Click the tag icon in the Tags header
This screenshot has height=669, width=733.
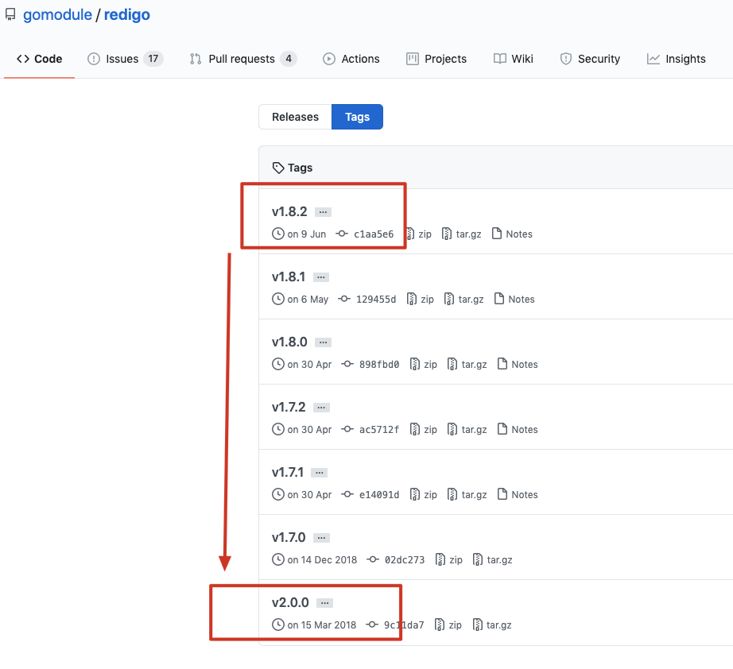point(278,167)
